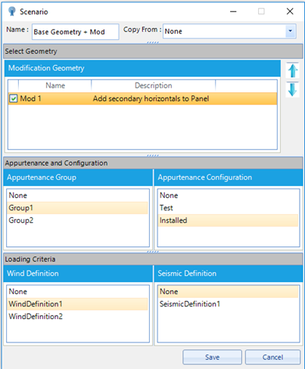The image size is (305, 369).
Task: Choose None in Appurtenance Group list
Action: point(77,195)
